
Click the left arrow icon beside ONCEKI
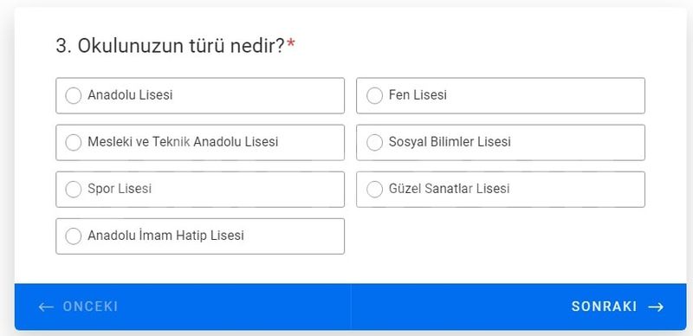click(46, 307)
